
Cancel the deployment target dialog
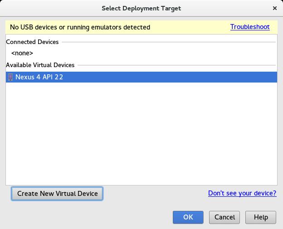point(224,217)
